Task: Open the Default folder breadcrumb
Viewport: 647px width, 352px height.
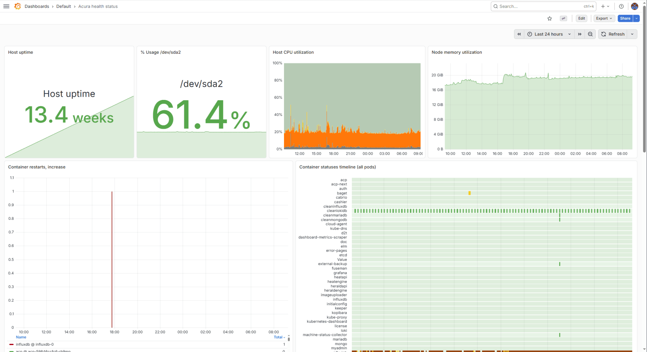Action: (x=63, y=6)
